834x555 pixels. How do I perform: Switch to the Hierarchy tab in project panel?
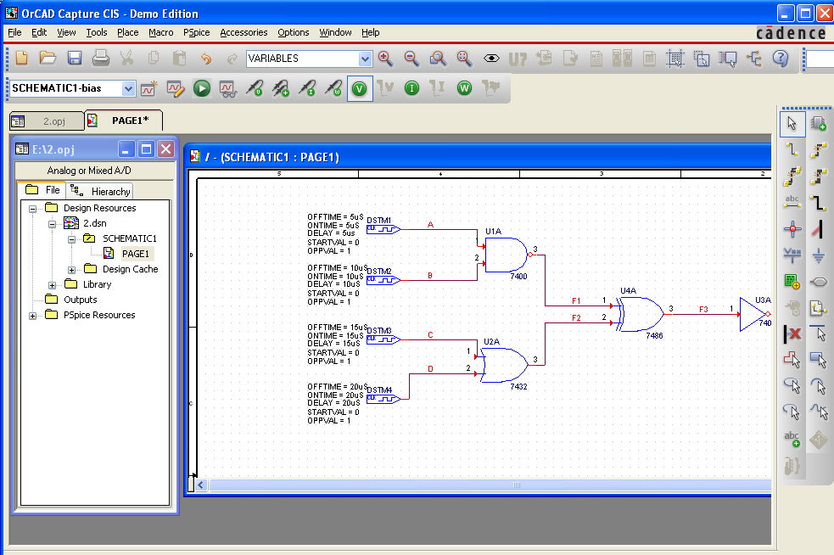[x=100, y=191]
